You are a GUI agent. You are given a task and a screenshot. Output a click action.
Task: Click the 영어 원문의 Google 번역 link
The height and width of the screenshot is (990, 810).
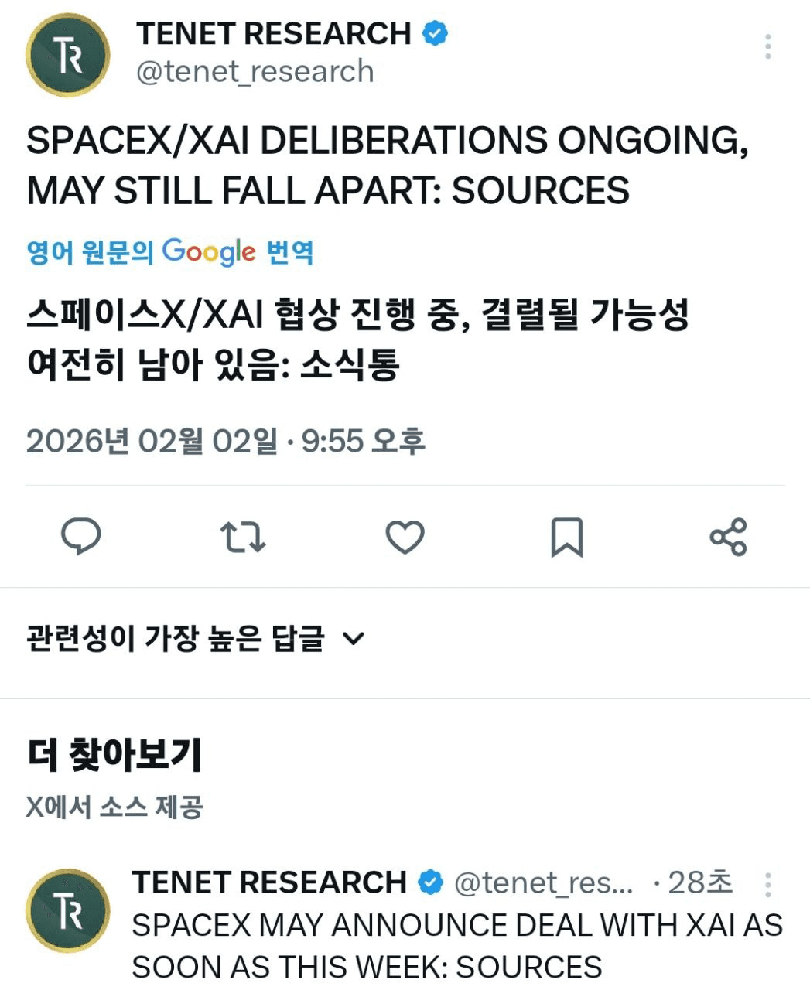(170, 252)
